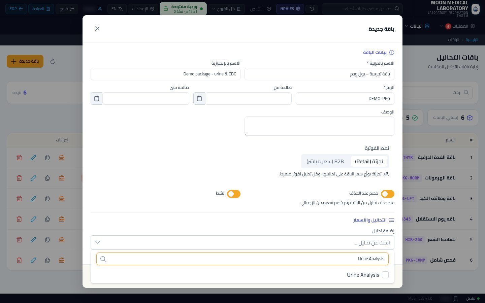485x303 pixels.
Task: Click the خروج logout button
Action: click(67, 9)
